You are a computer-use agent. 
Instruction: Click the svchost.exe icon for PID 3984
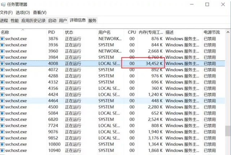click(3, 57)
